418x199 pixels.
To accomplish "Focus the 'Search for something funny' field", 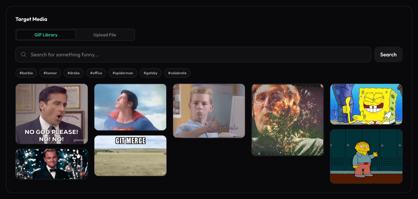I will pyautogui.click(x=193, y=55).
